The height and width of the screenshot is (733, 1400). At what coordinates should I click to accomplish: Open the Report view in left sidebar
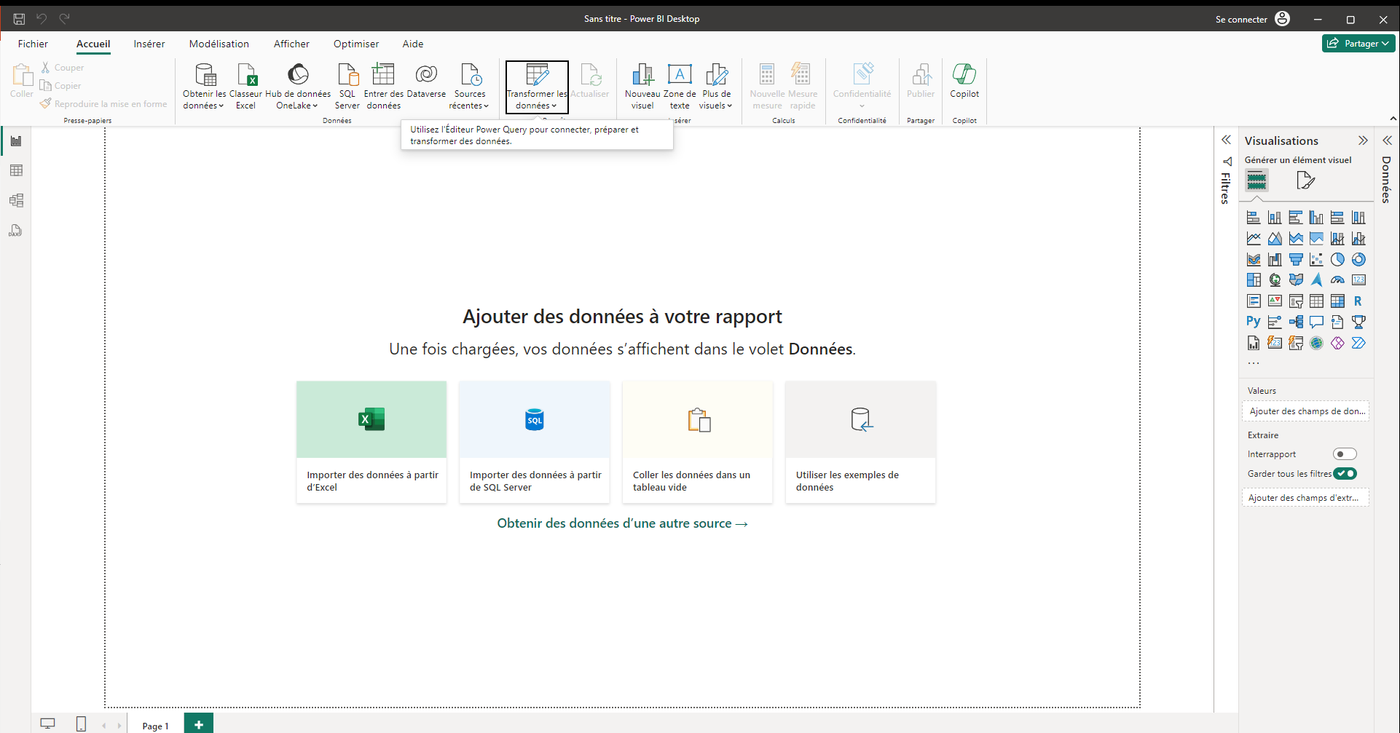click(16, 141)
